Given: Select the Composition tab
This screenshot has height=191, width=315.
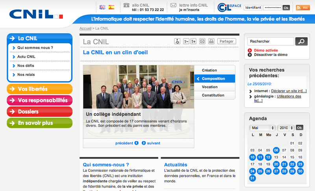Looking at the screenshot, I should coord(215,78).
